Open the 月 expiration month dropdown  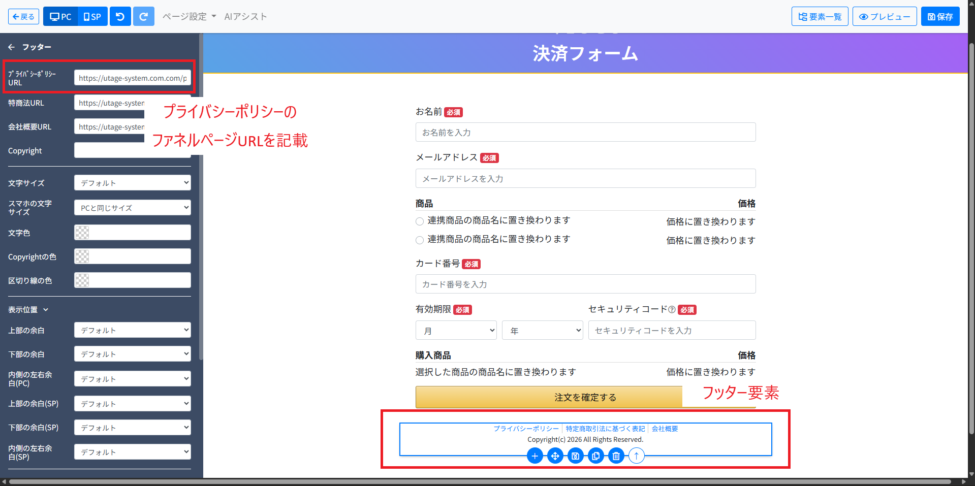[x=456, y=331]
